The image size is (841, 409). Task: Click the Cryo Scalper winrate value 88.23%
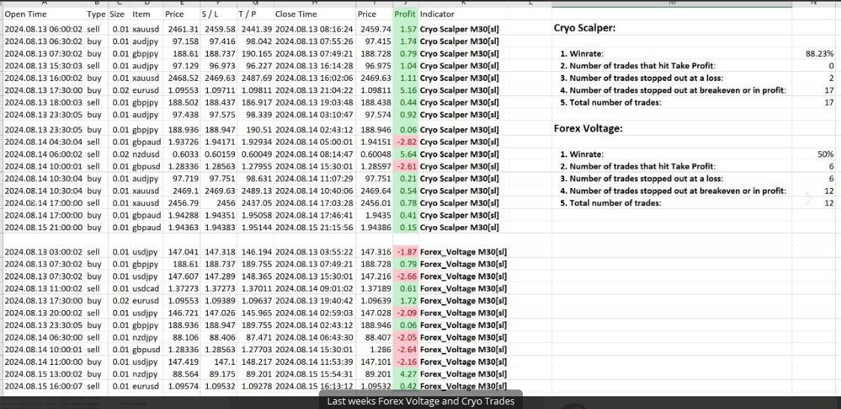[819, 54]
